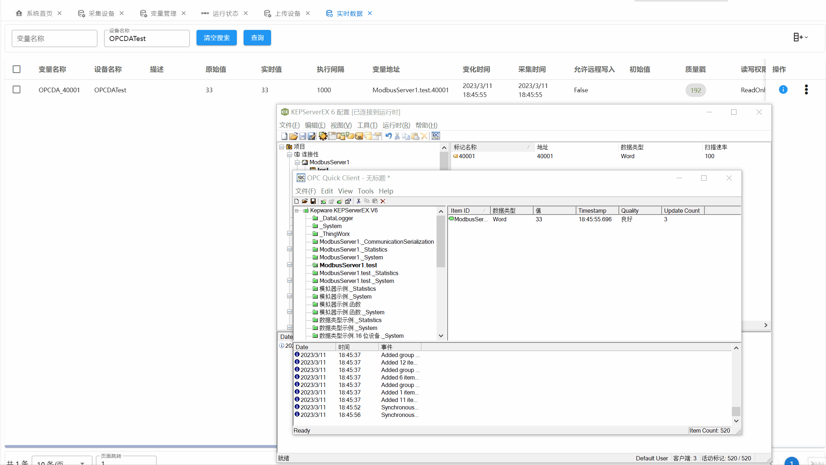Open the column settings dropdown at top right
This screenshot has height=465, width=826.
[x=800, y=37]
